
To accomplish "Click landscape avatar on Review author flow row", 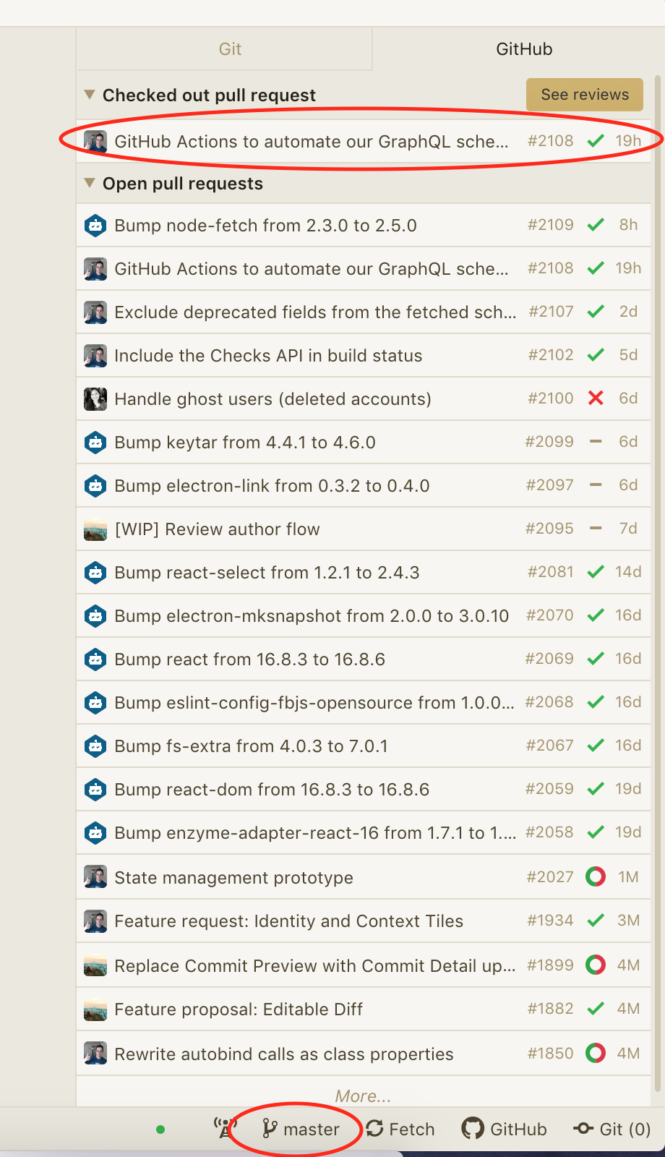I will (x=95, y=529).
